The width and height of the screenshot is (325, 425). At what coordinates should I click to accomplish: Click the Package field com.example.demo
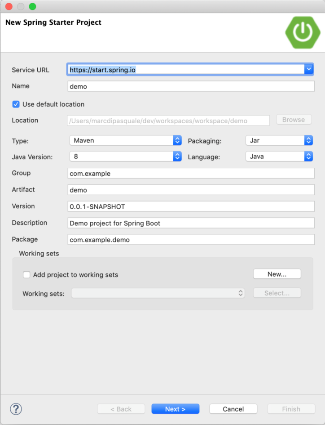(191, 240)
